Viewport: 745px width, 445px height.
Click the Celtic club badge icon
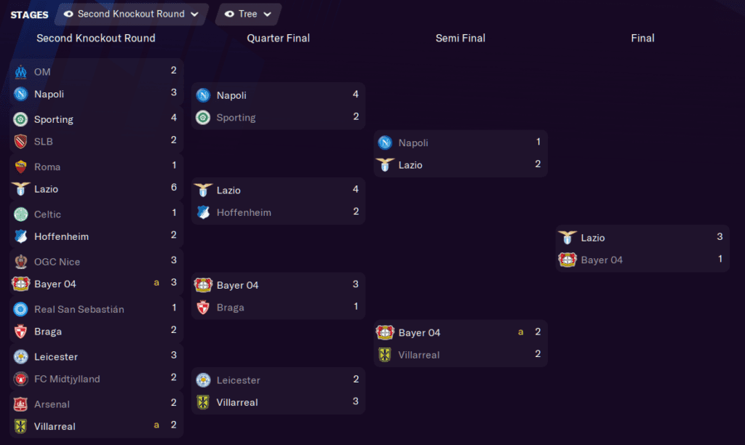coord(20,214)
